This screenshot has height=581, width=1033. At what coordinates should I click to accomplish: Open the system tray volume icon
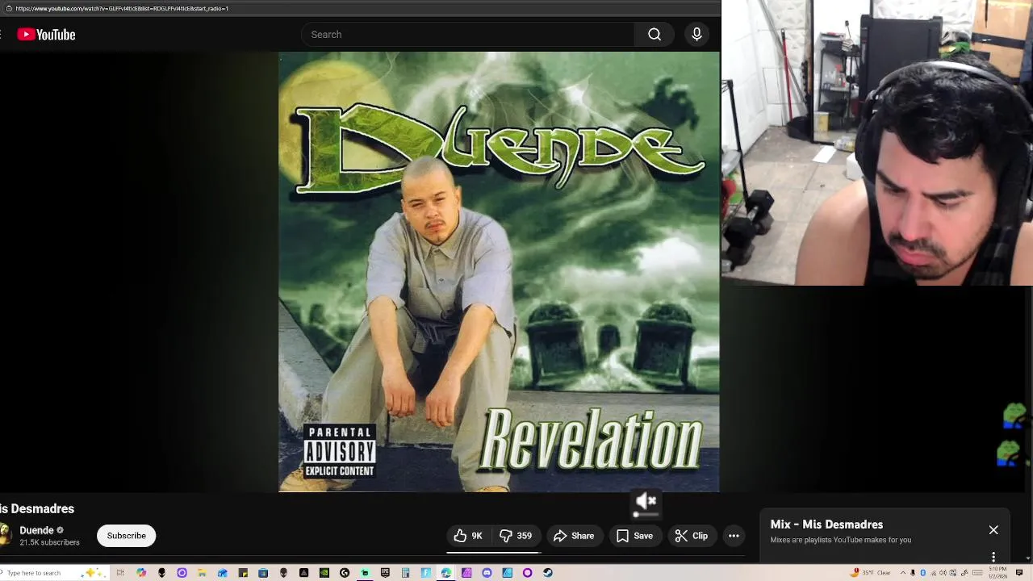[x=943, y=573]
